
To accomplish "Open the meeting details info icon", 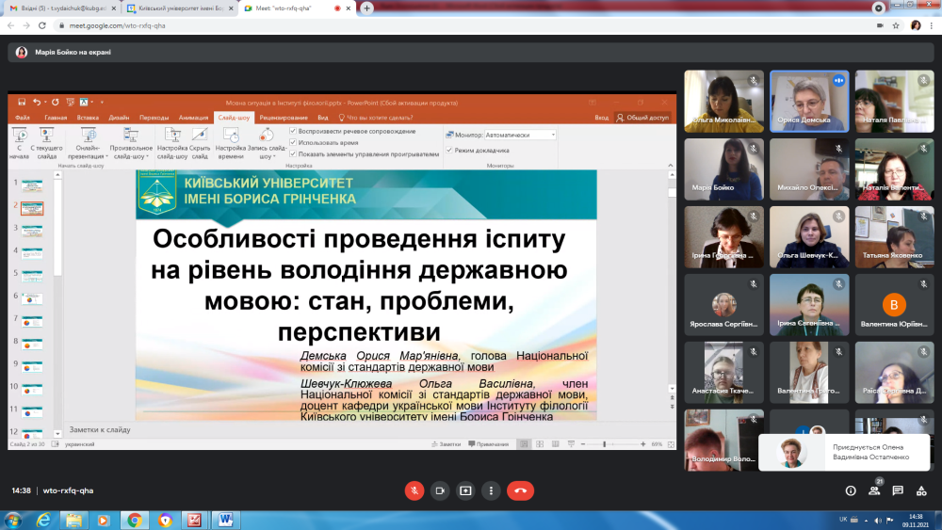I will (851, 490).
